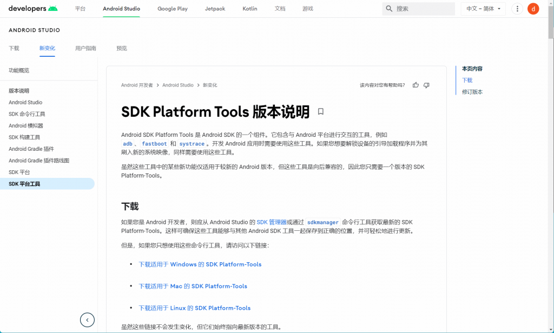Click the 下载 section heading in the article
554x333 pixels.
pyautogui.click(x=130, y=206)
